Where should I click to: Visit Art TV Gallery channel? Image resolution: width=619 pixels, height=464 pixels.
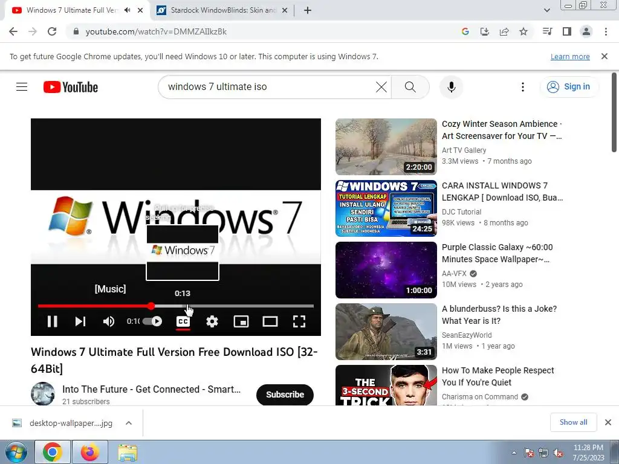pos(464,150)
